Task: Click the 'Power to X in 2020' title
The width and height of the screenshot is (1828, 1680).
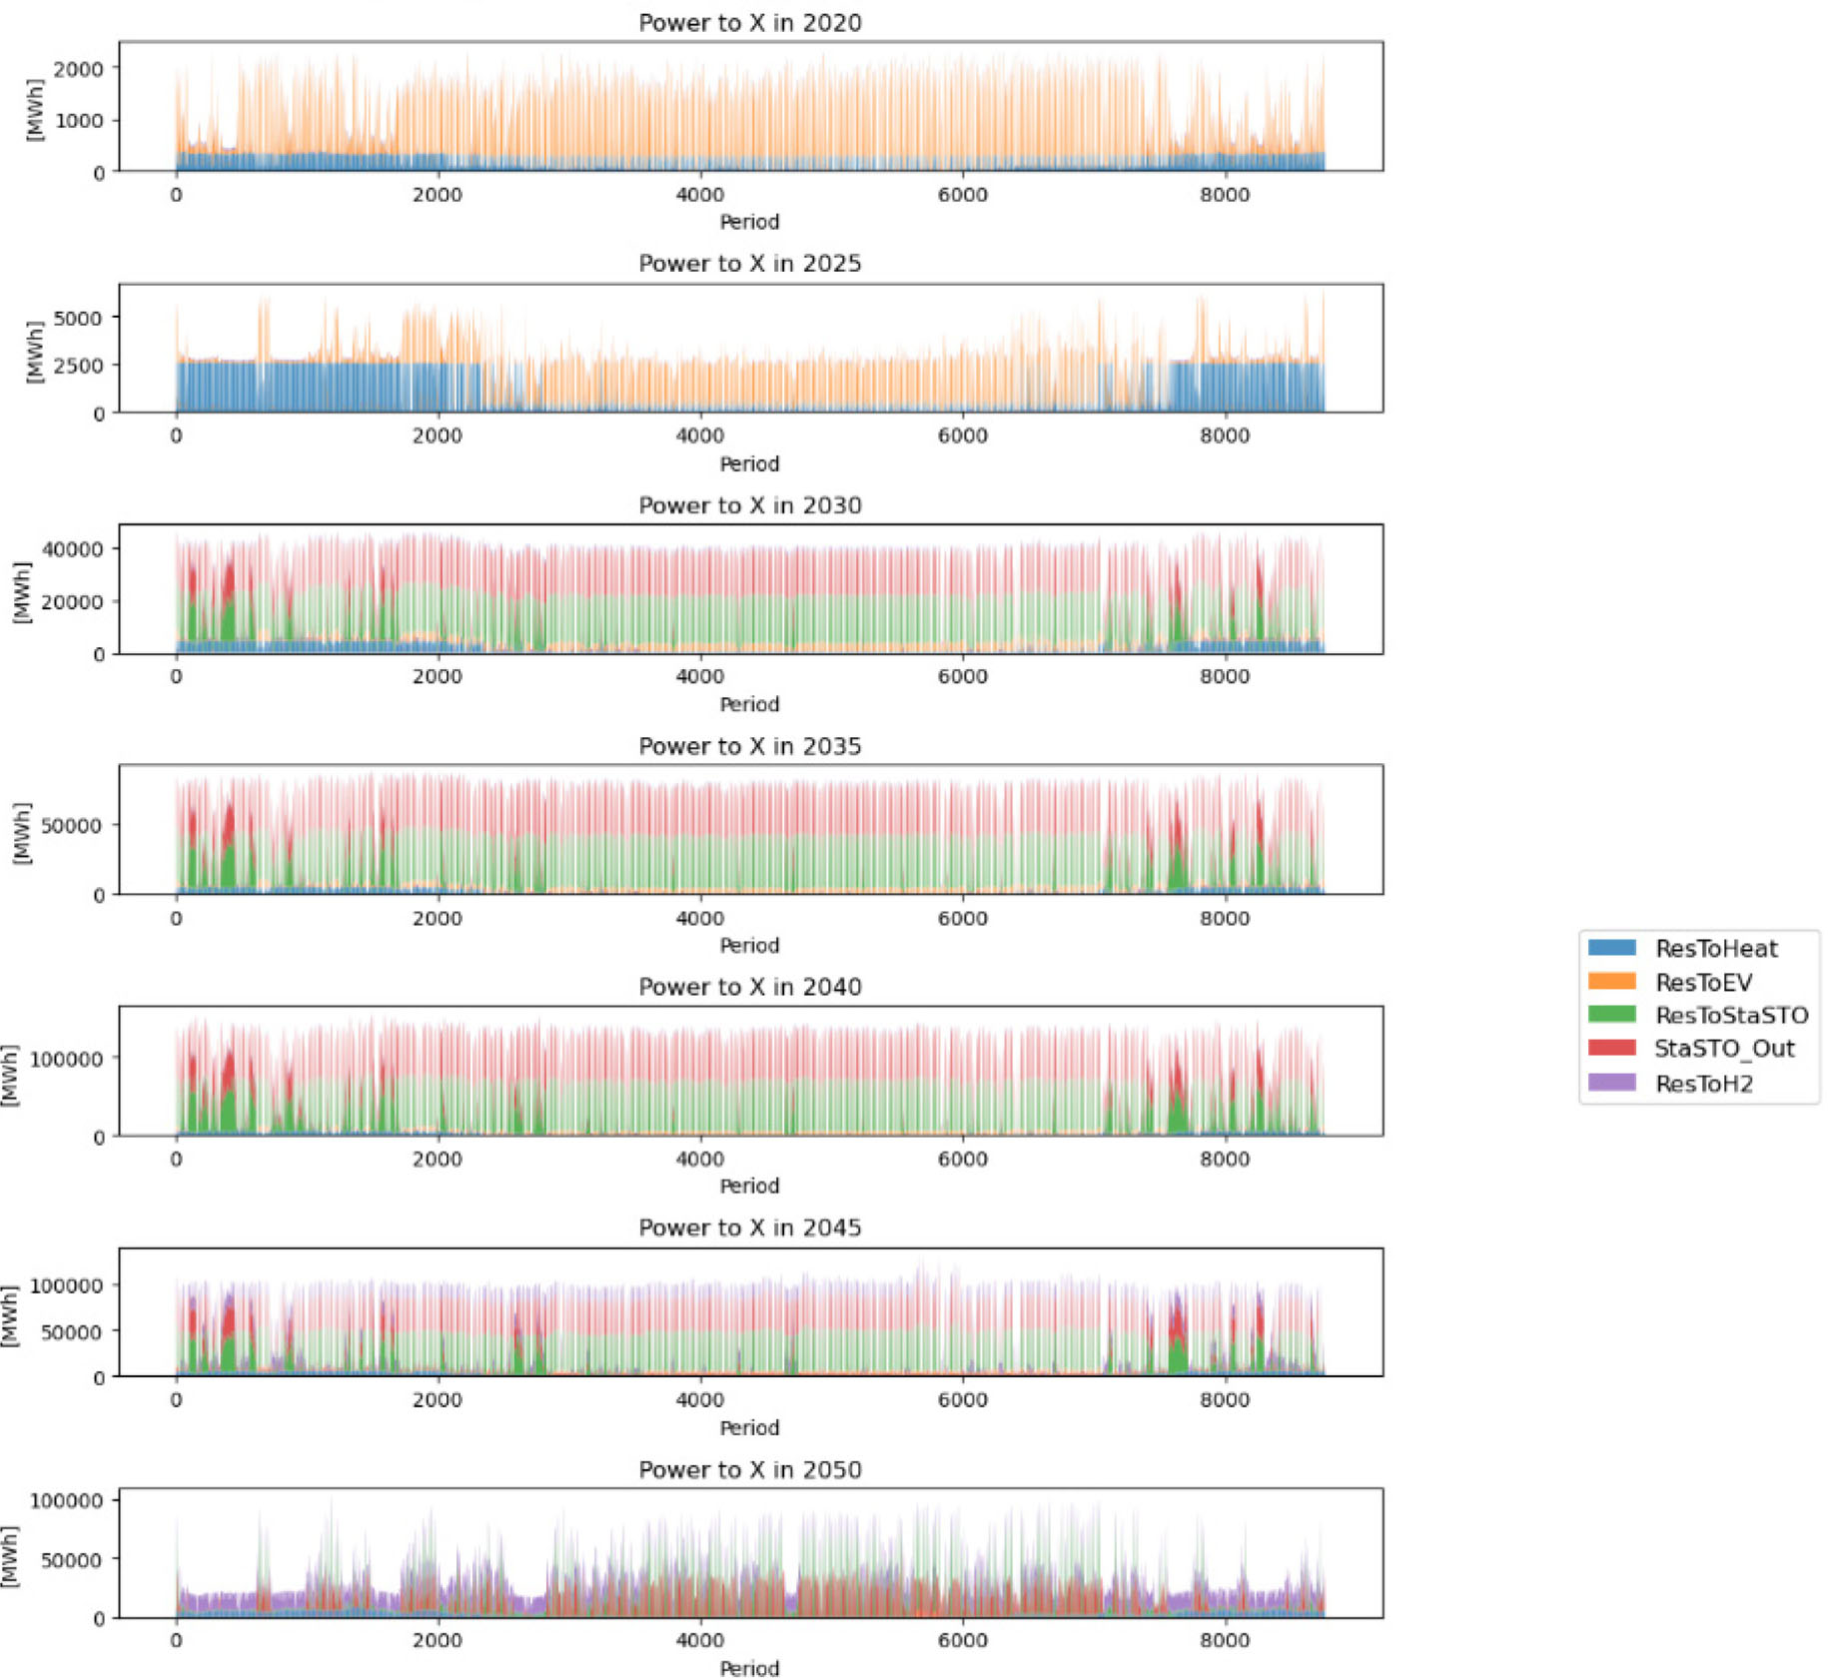Action: click(749, 23)
